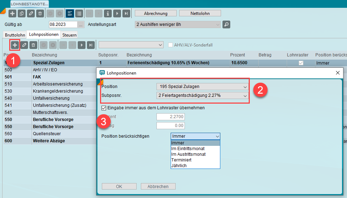Next Lohnposition arrow in tab toolbar
This screenshot has width=347, height=198.
(x=82, y=45)
